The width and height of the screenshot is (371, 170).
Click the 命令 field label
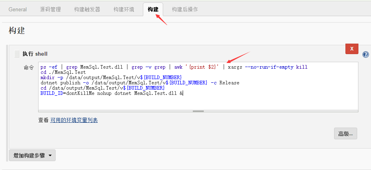[29, 68]
